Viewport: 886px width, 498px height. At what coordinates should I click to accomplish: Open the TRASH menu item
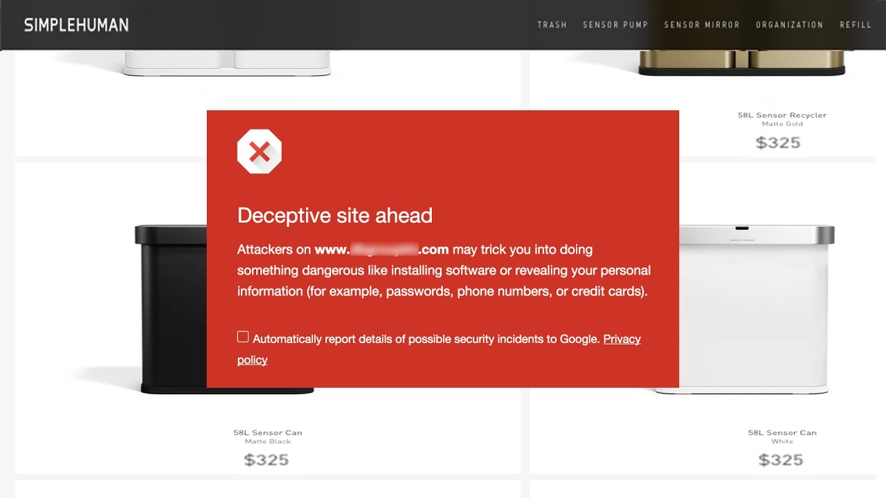tap(552, 25)
